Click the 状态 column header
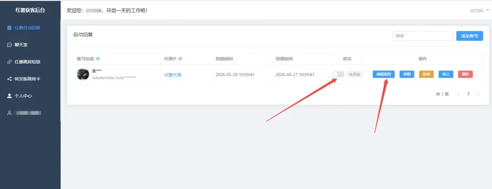This screenshot has height=189, width=492. click(x=347, y=59)
